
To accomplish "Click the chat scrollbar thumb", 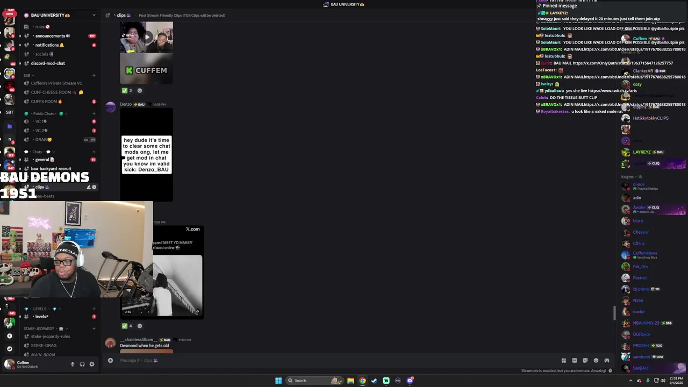I will coord(615,313).
